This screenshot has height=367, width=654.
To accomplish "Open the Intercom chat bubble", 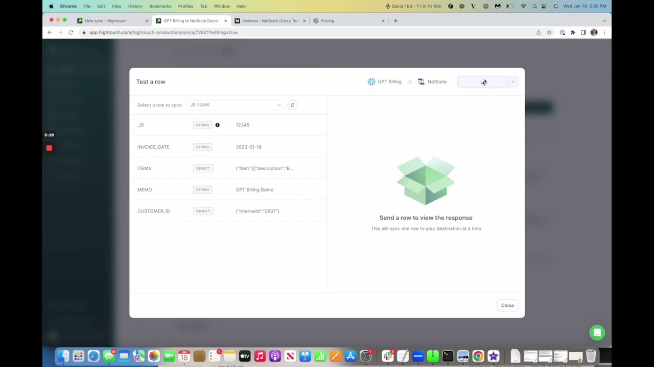I will point(597,333).
